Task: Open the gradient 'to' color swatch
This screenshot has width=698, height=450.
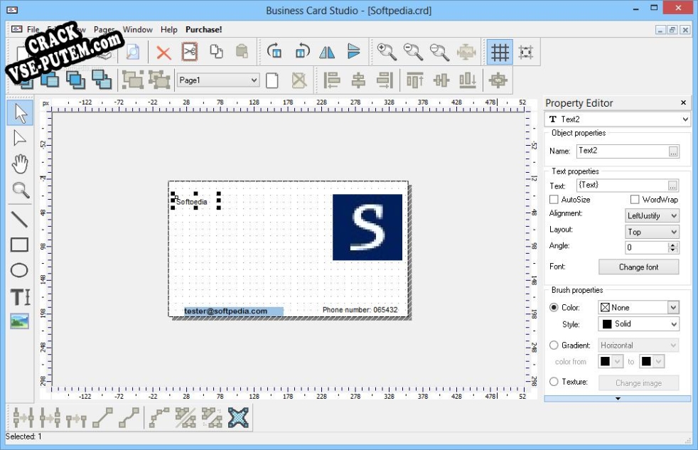Action: (x=652, y=361)
